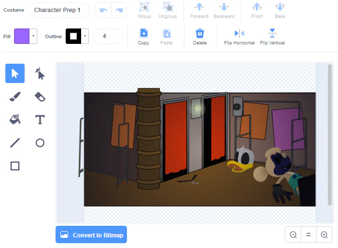
Task: Move selection Backward one layer
Action: tap(224, 10)
